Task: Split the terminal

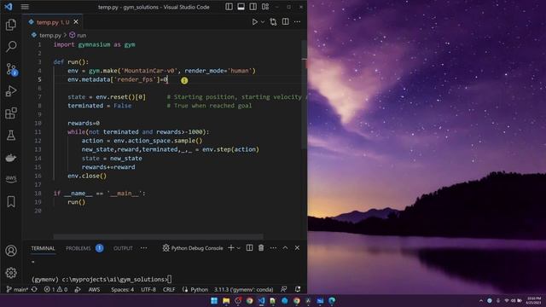Action: point(250,248)
